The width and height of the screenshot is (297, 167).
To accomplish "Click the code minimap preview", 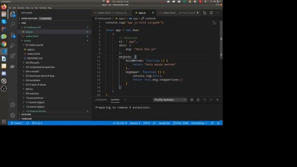I will (x=215, y=23).
